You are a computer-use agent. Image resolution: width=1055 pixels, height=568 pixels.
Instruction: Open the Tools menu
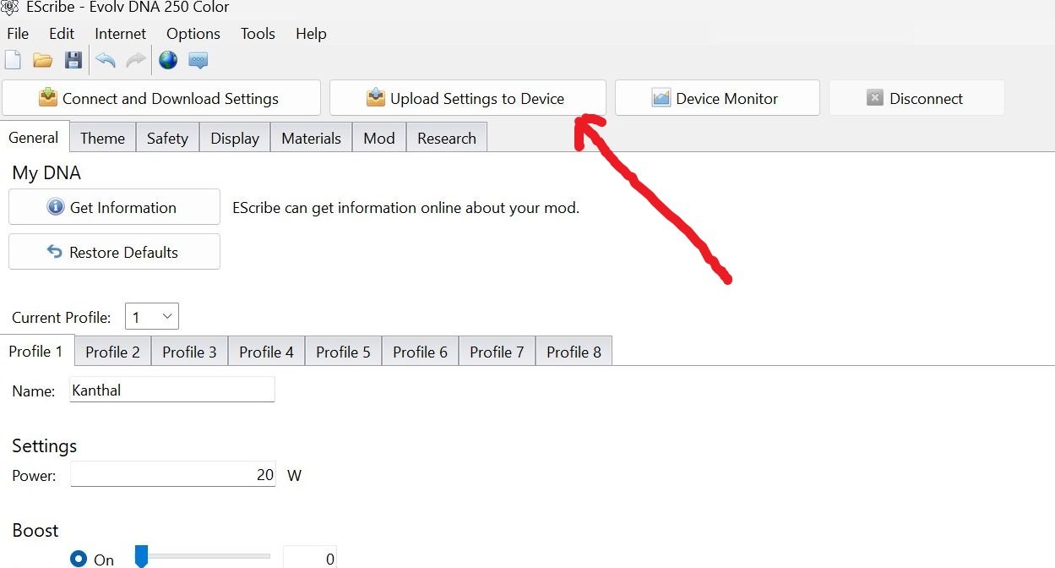click(x=258, y=34)
